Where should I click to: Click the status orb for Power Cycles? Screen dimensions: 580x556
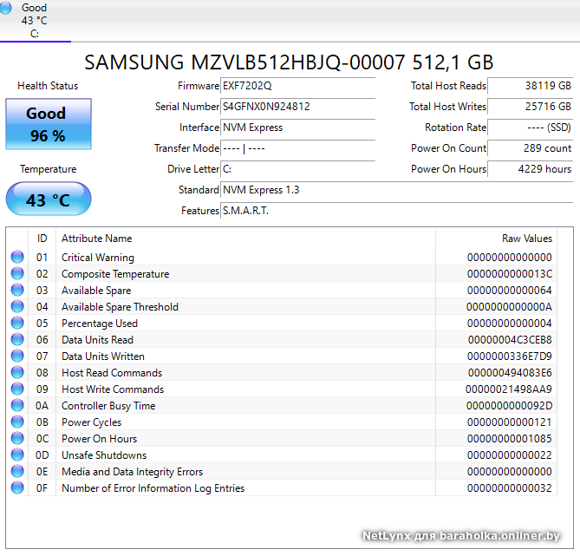click(17, 422)
